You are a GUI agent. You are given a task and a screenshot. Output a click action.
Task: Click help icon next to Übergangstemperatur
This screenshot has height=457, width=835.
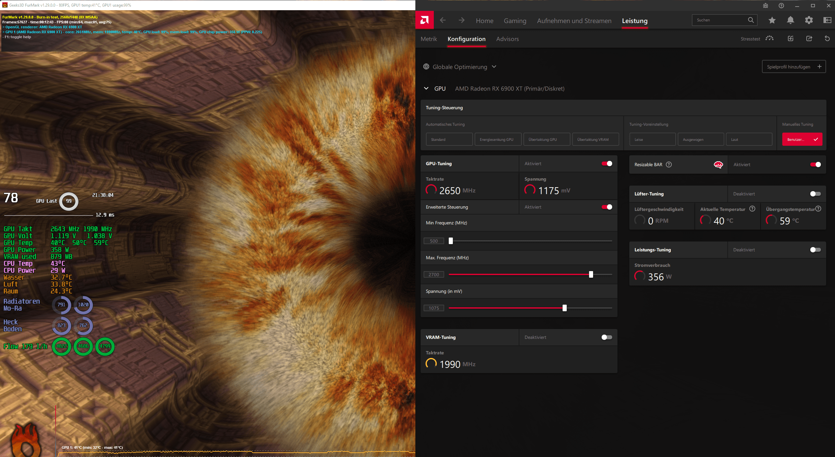tap(818, 209)
